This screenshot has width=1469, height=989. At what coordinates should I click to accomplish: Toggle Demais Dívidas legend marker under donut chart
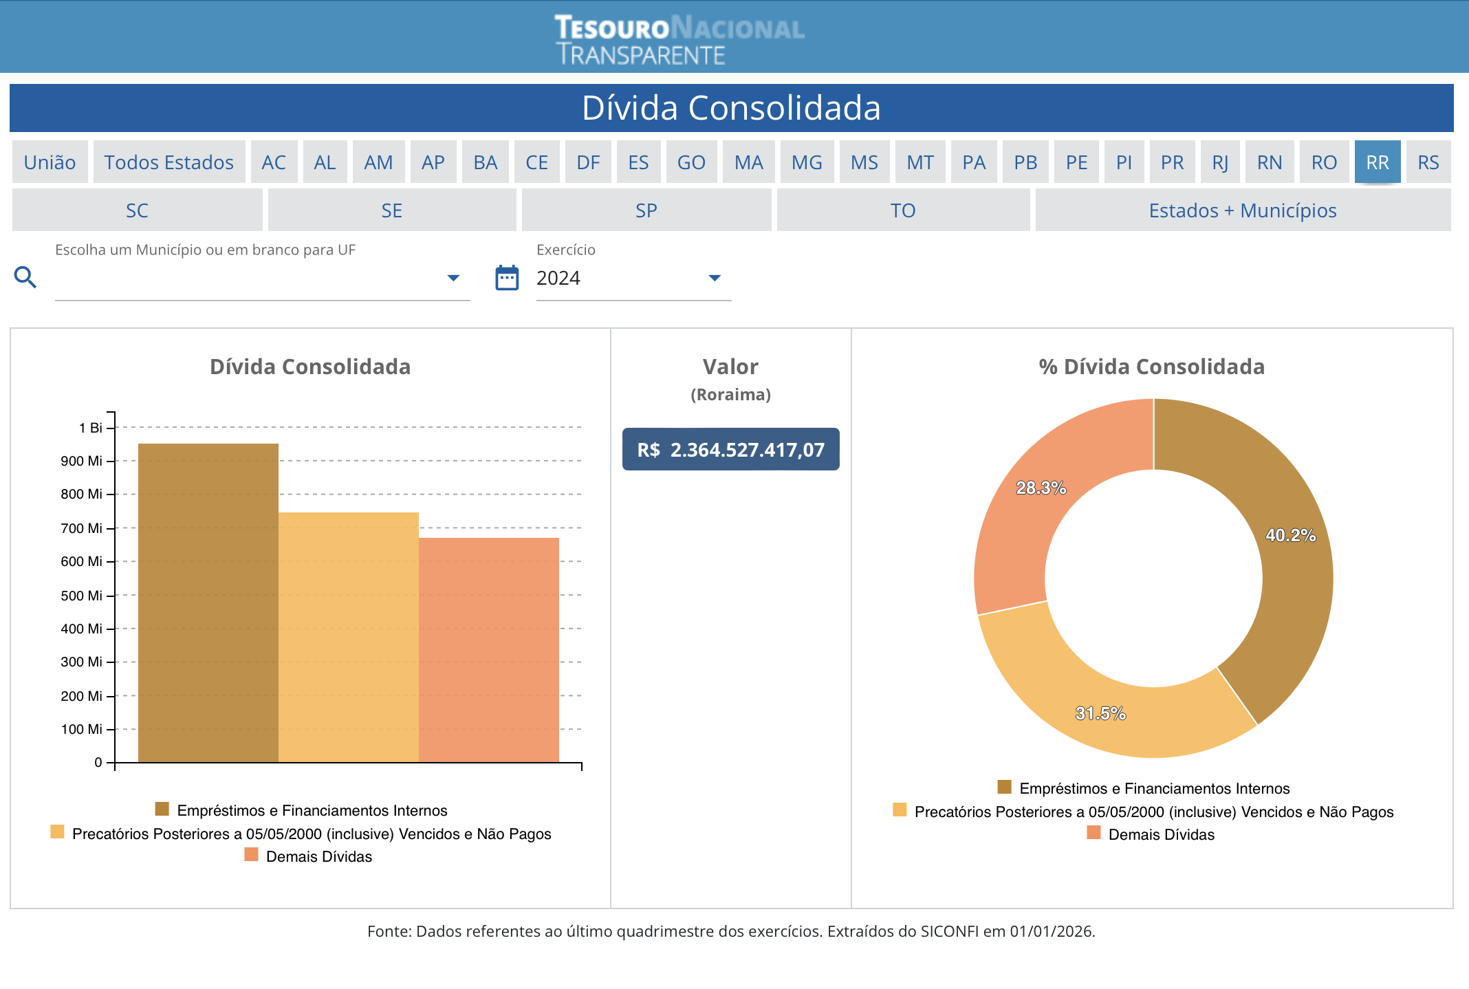tap(1093, 833)
